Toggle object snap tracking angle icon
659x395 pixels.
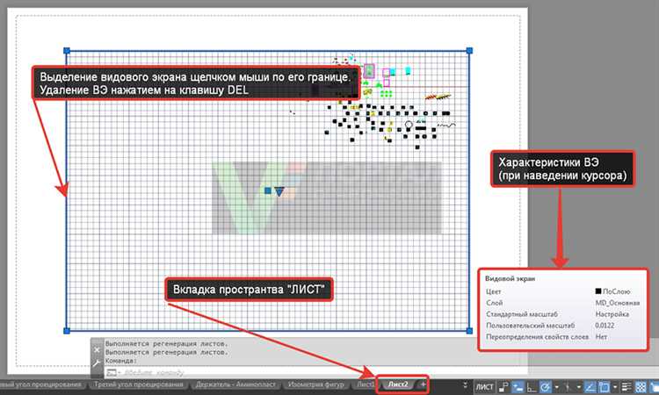coord(590,386)
